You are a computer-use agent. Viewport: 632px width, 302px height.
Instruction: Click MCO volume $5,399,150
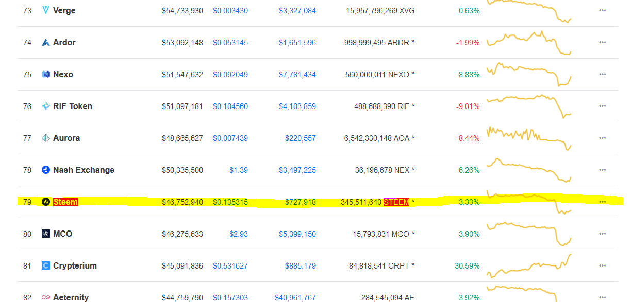click(297, 234)
